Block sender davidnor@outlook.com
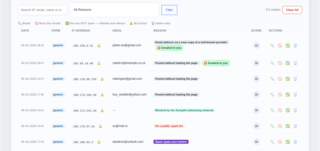 click(280, 142)
